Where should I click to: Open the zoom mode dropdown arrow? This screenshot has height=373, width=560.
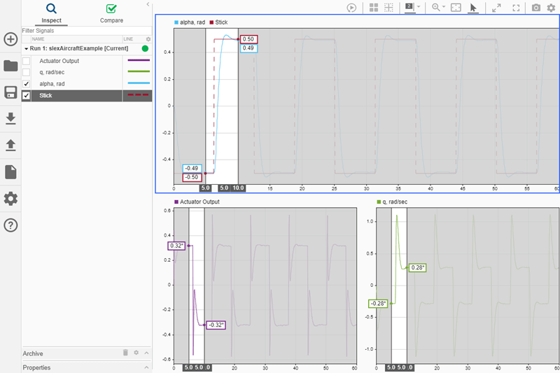(444, 7)
